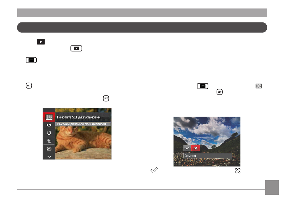Click the outlined checkmark symbol below
284x206 pixels.
tap(154, 170)
